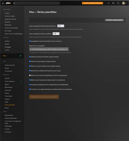
Task: Click the green checkmark next to Accès à distance
Action: pyautogui.click(x=21, y=81)
